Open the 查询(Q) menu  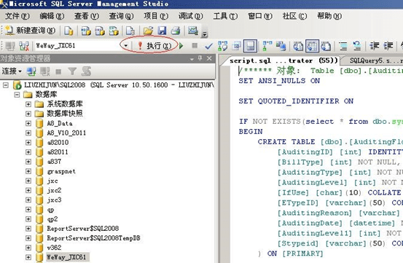[x=121, y=16]
